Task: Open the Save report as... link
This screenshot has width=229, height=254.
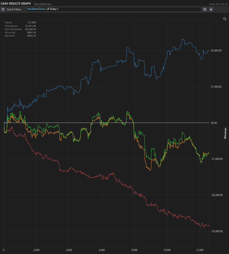Action: (43, 3)
